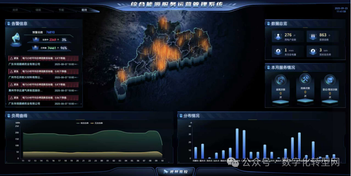
Task: Toggle 有功功率 series in chart legend
Action: coord(82,123)
